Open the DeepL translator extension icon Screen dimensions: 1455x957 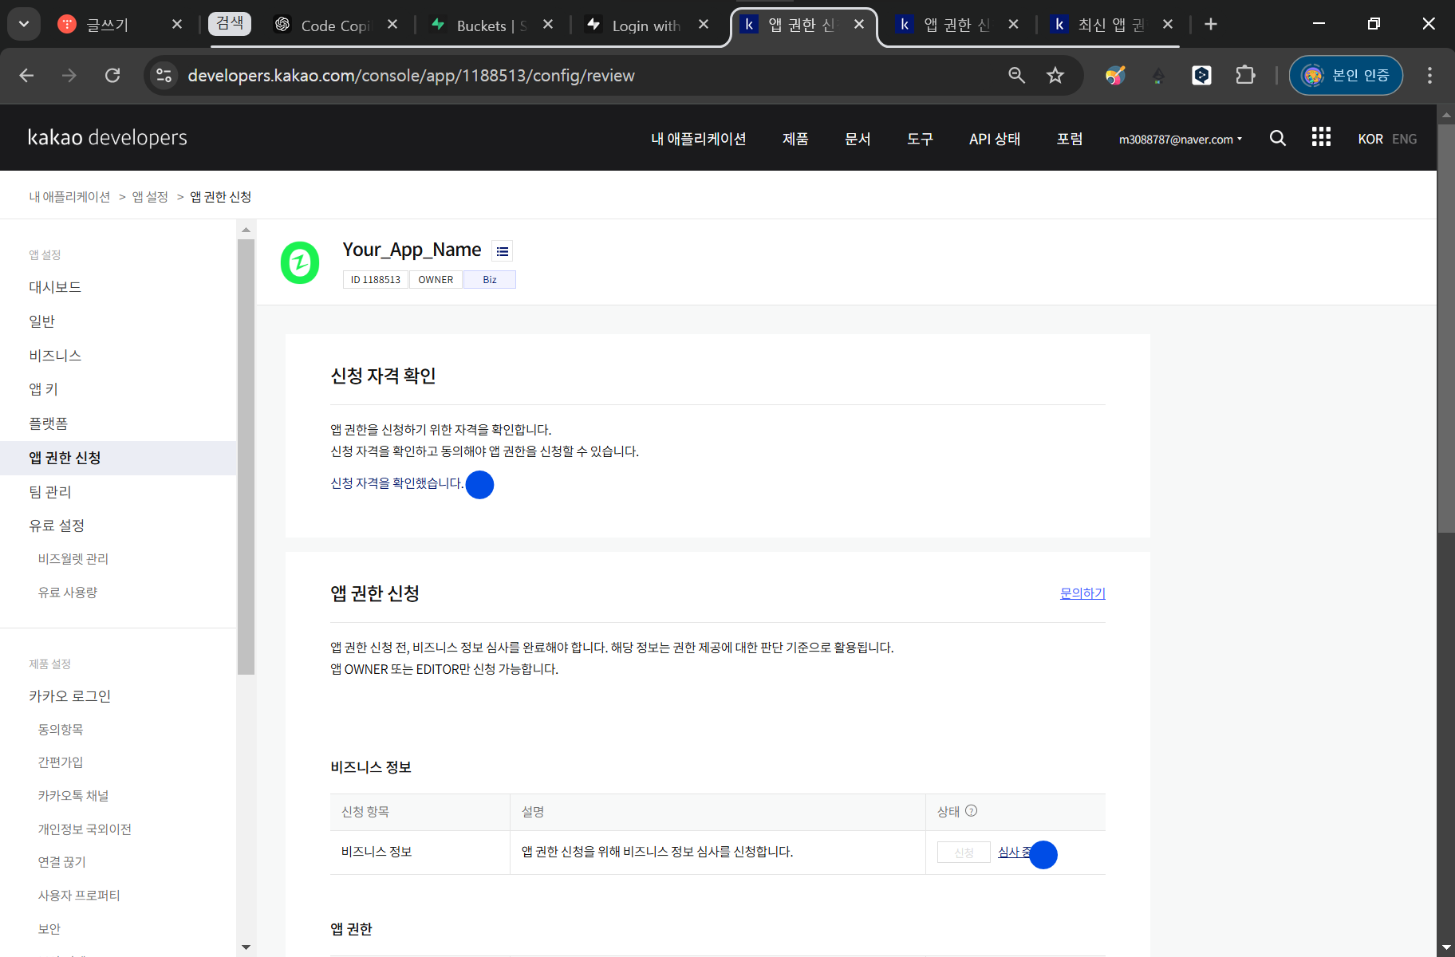(x=1201, y=75)
